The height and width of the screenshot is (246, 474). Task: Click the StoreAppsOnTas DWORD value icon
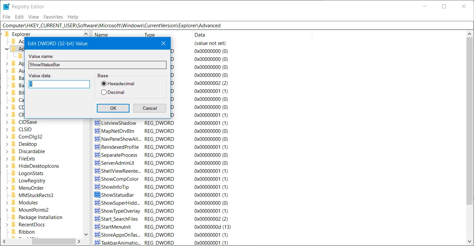(97, 235)
